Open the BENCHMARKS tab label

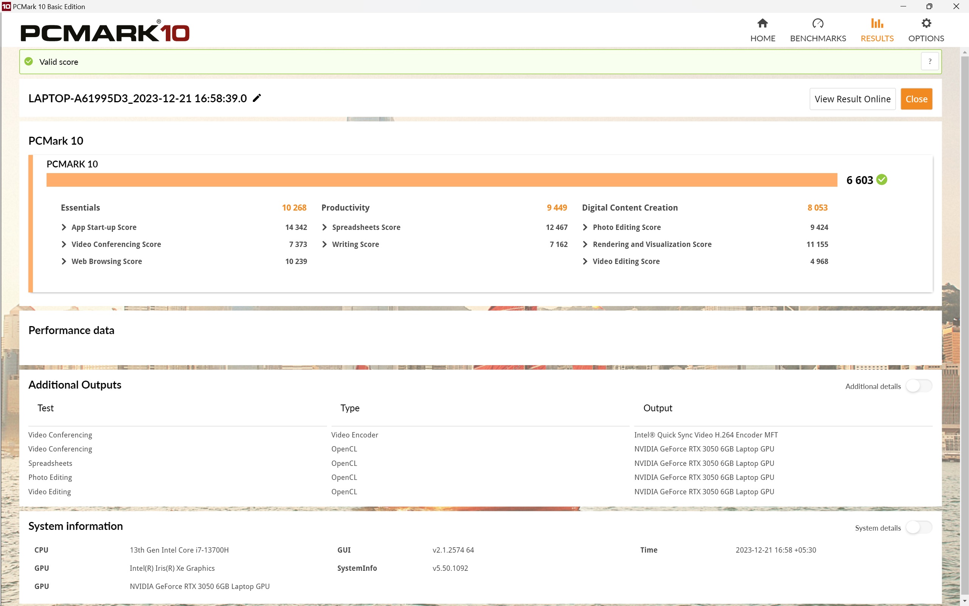818,39
